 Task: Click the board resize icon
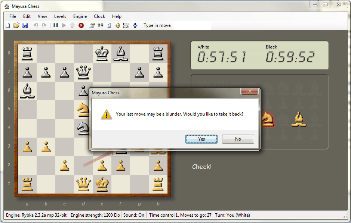click(126, 25)
